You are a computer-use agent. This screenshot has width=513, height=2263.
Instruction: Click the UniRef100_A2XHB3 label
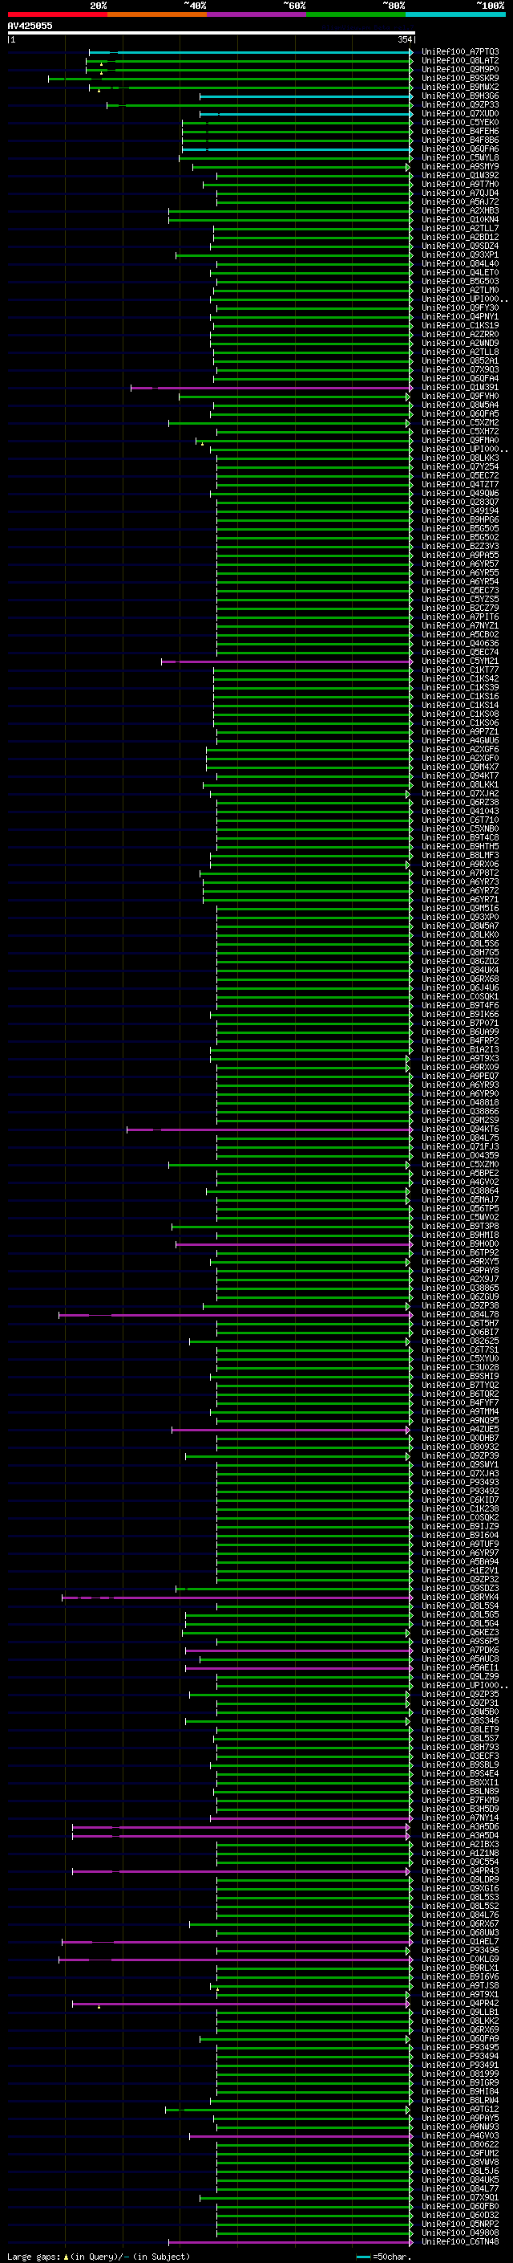pos(459,210)
